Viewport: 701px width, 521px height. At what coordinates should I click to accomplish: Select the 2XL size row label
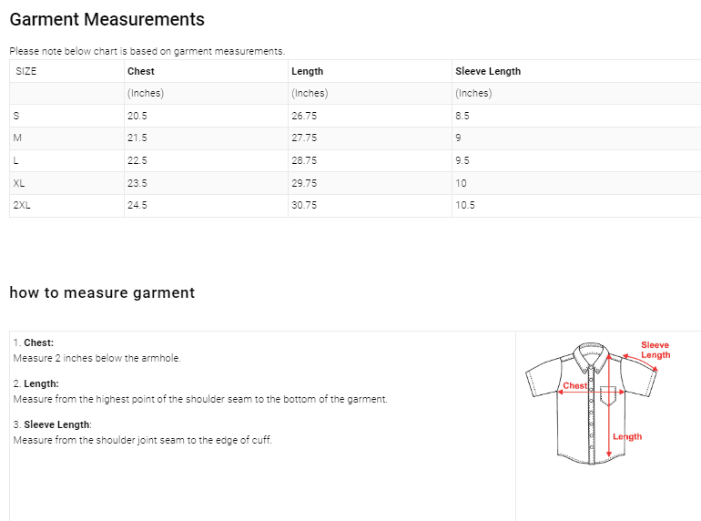pyautogui.click(x=22, y=206)
